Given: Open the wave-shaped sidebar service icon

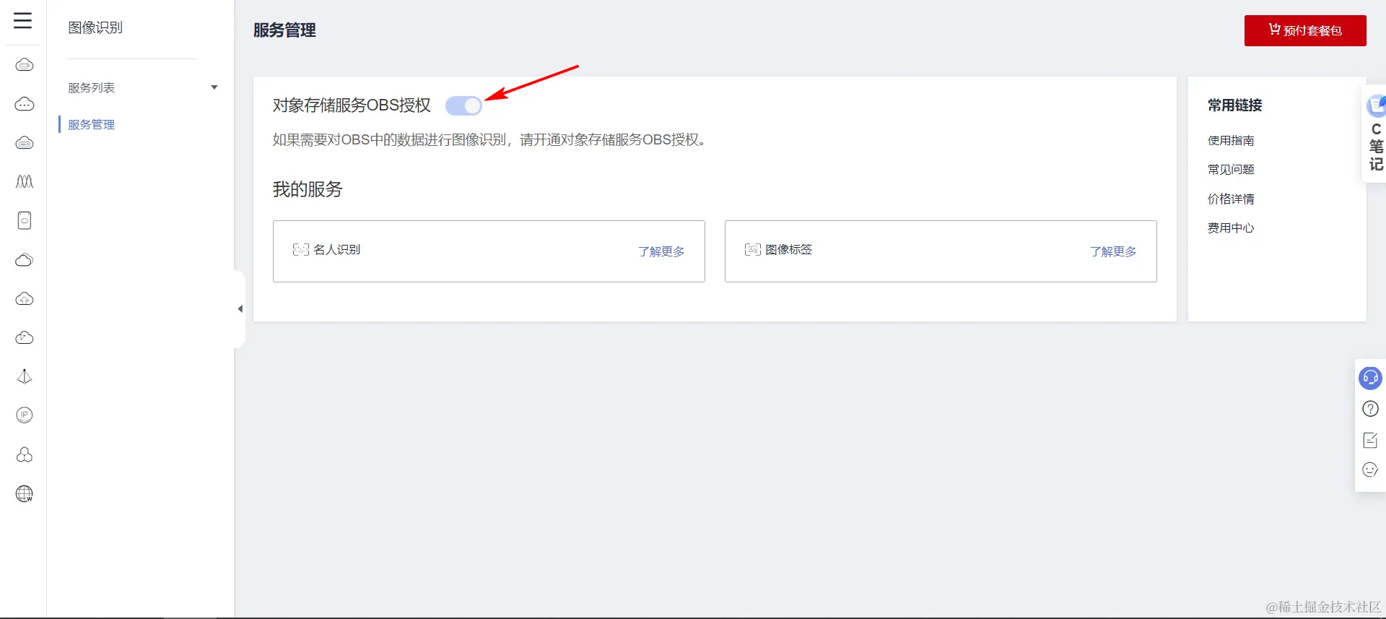Looking at the screenshot, I should (25, 181).
